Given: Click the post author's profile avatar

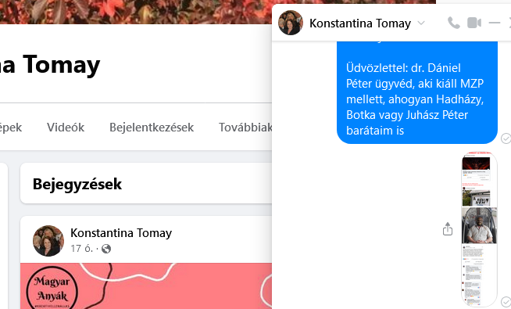Looking at the screenshot, I should tap(48, 241).
